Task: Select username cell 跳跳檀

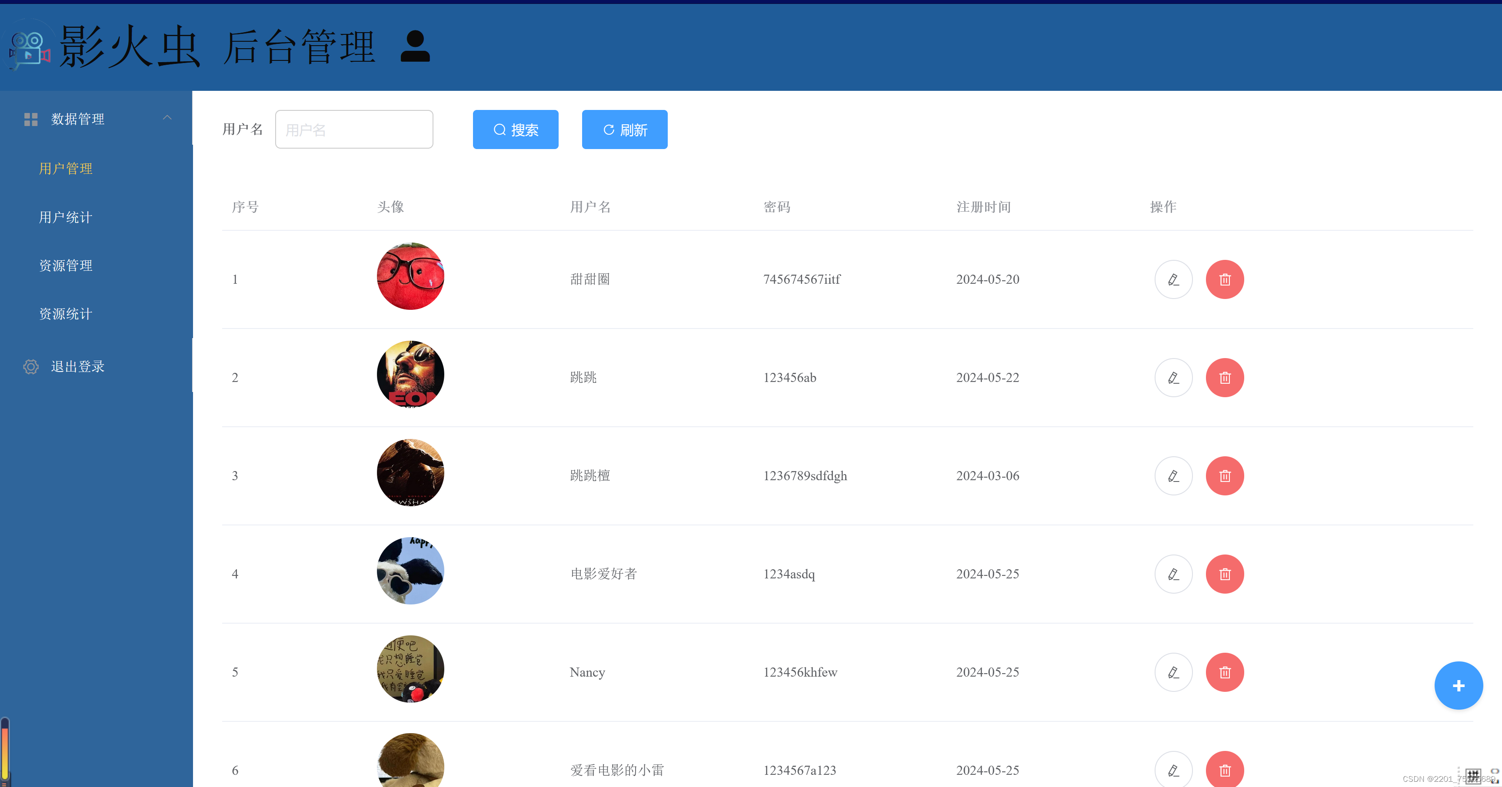Action: coord(590,476)
